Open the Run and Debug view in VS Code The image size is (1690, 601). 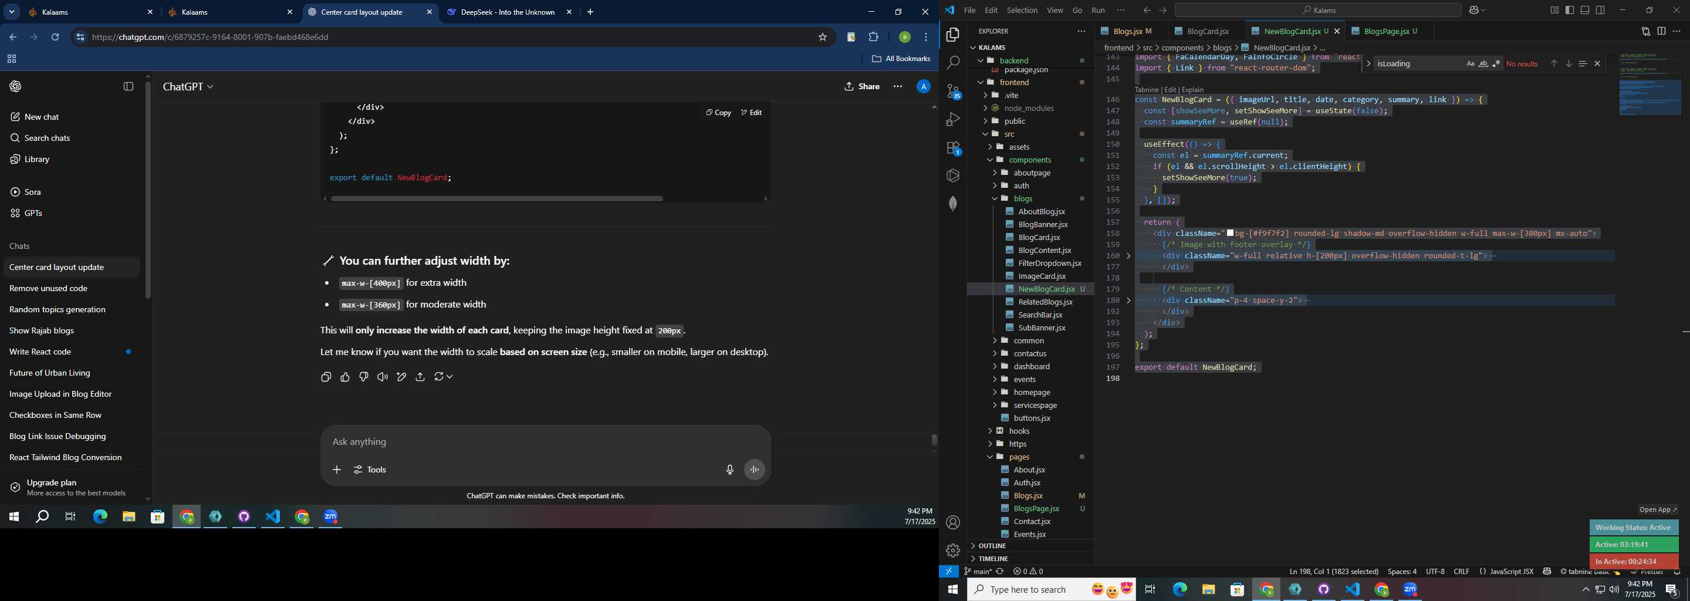tap(952, 119)
